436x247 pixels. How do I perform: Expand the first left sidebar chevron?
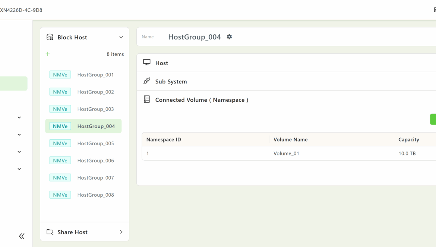[19, 118]
